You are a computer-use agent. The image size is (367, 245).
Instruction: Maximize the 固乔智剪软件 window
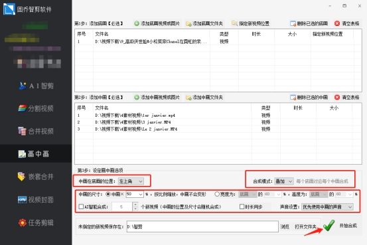tap(344, 6)
